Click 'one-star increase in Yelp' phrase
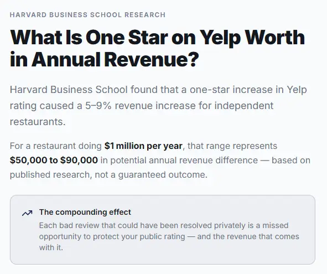The height and width of the screenshot is (274, 327). coord(248,90)
